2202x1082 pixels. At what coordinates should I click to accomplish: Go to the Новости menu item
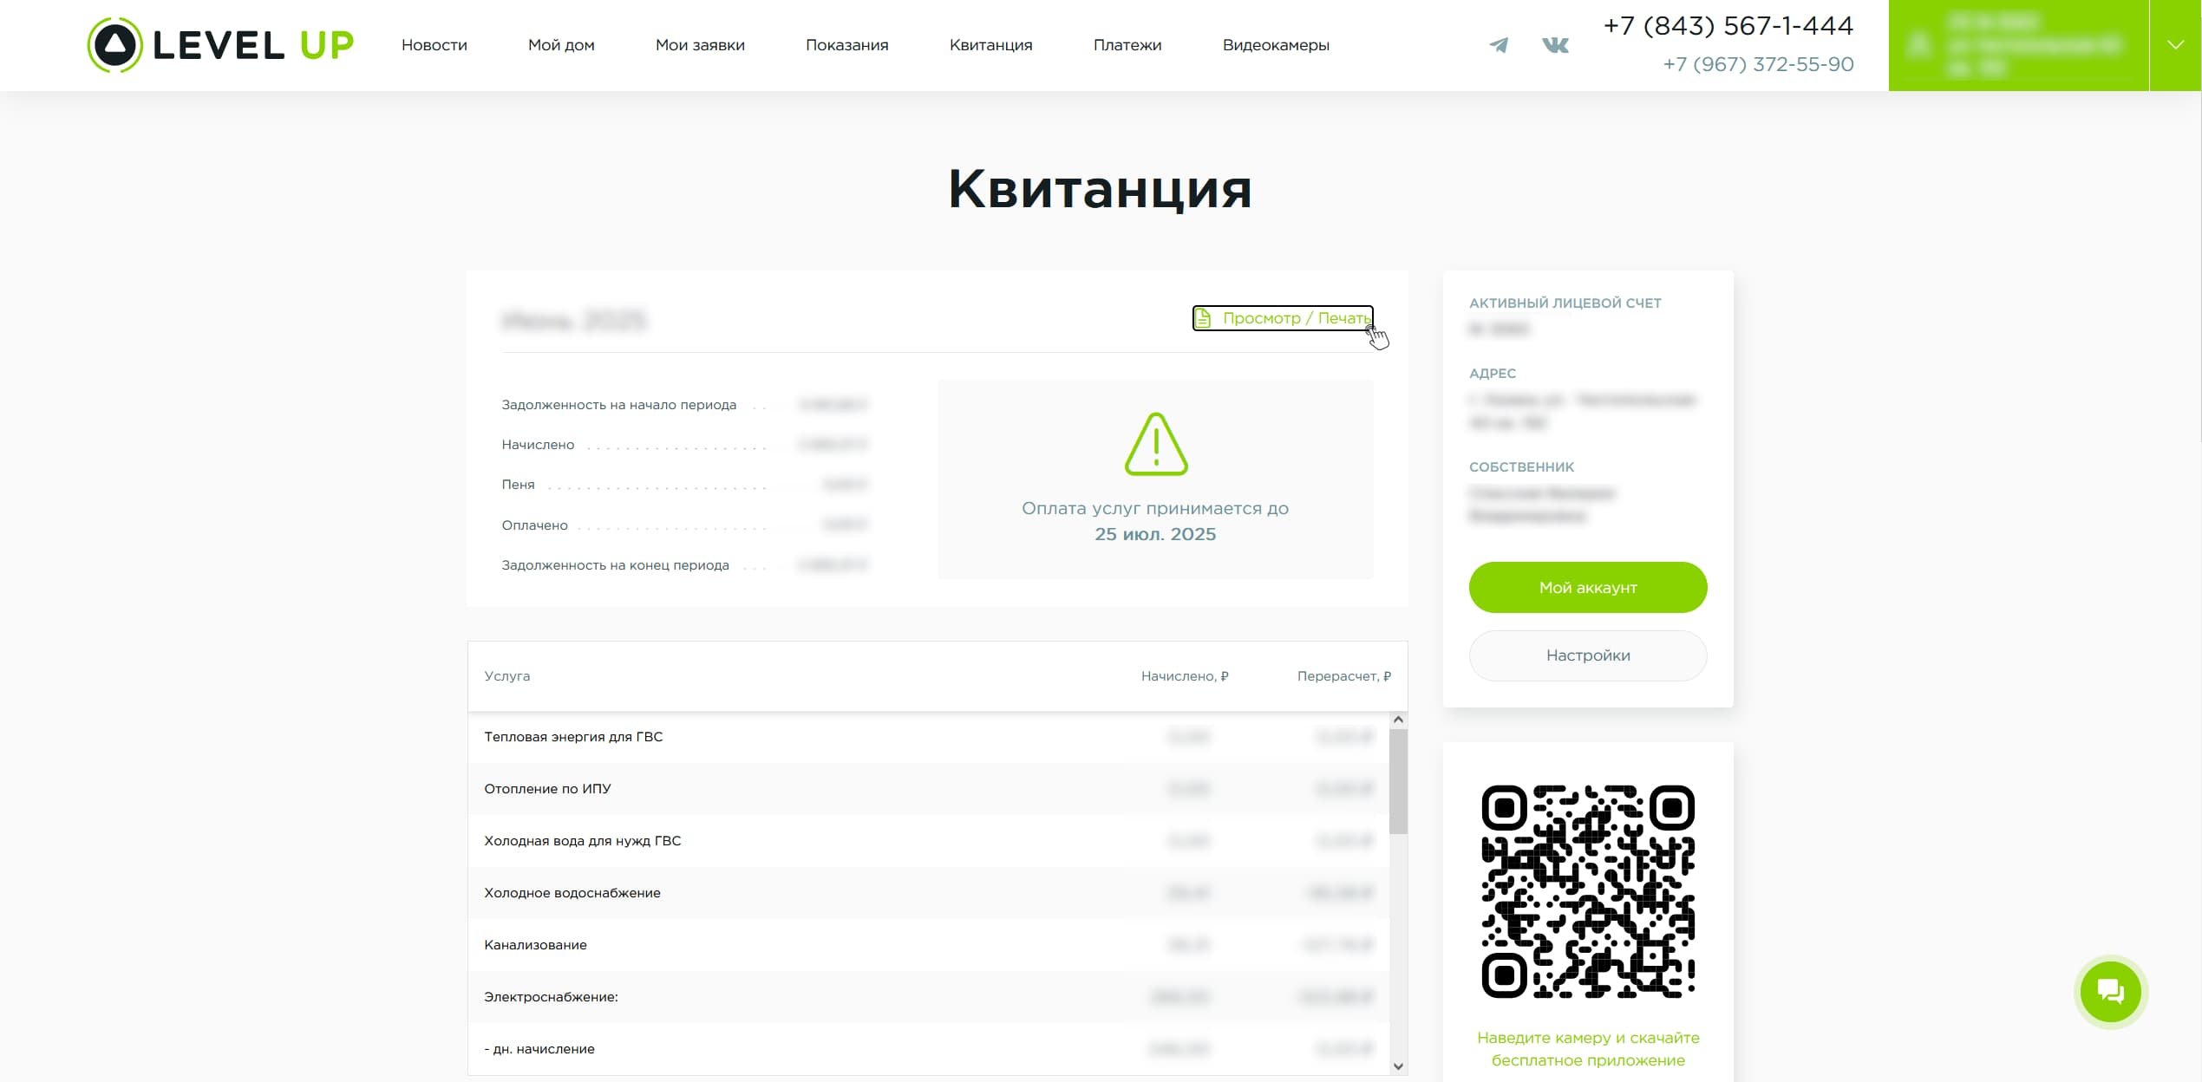[x=434, y=45]
